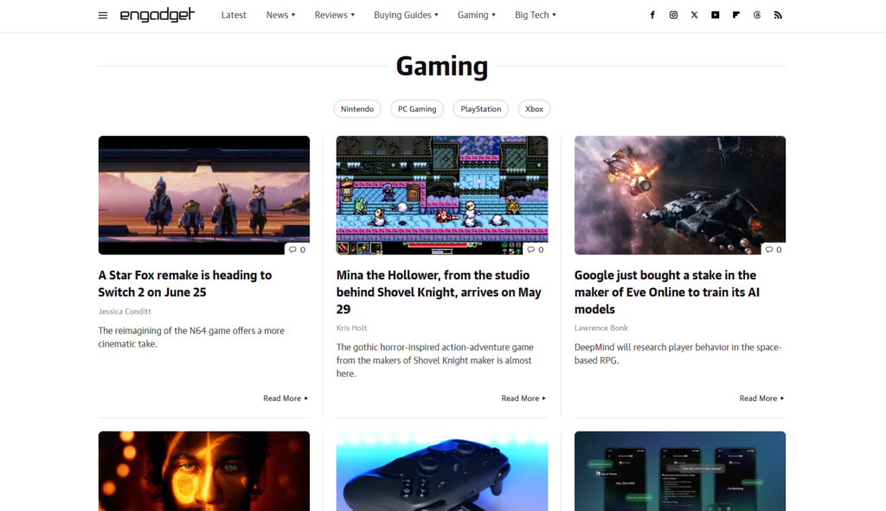This screenshot has width=886, height=511.
Task: Open Engadget's YouTube channel icon
Action: [715, 16]
